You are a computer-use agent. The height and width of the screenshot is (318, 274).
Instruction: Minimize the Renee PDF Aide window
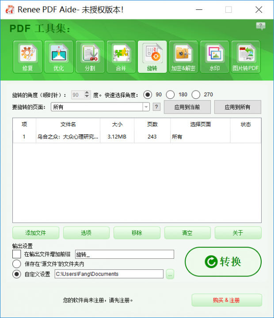199,10
